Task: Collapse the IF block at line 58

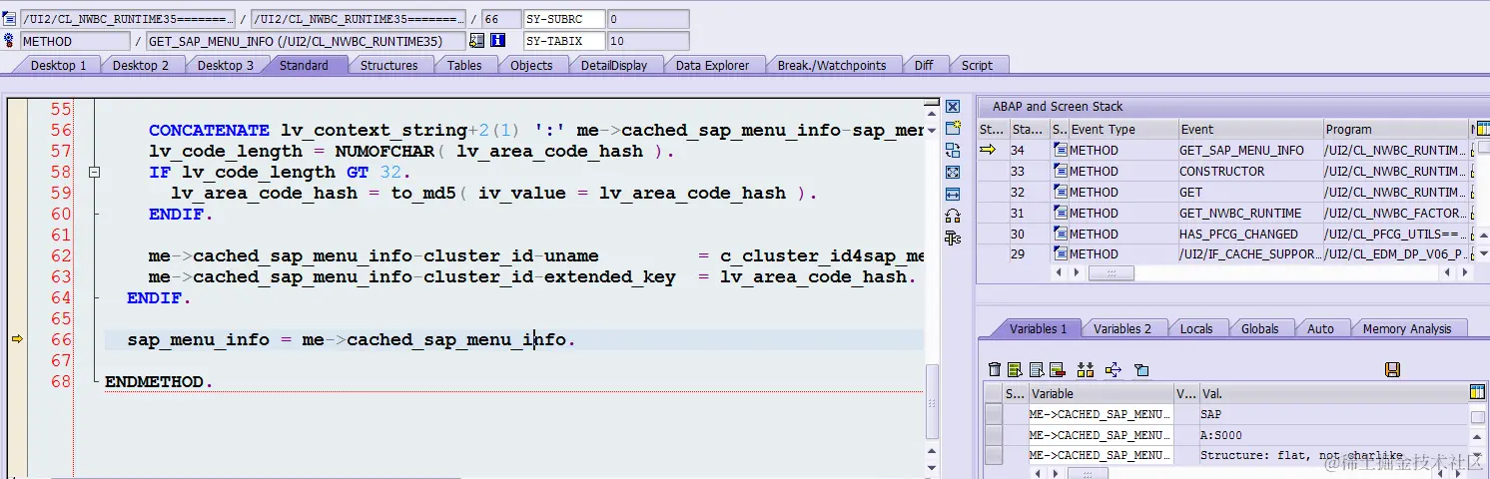Action: tap(94, 172)
